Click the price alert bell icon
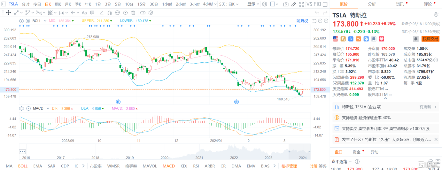Image resolution: width=442 pixels, height=170 pixels. click(x=416, y=39)
